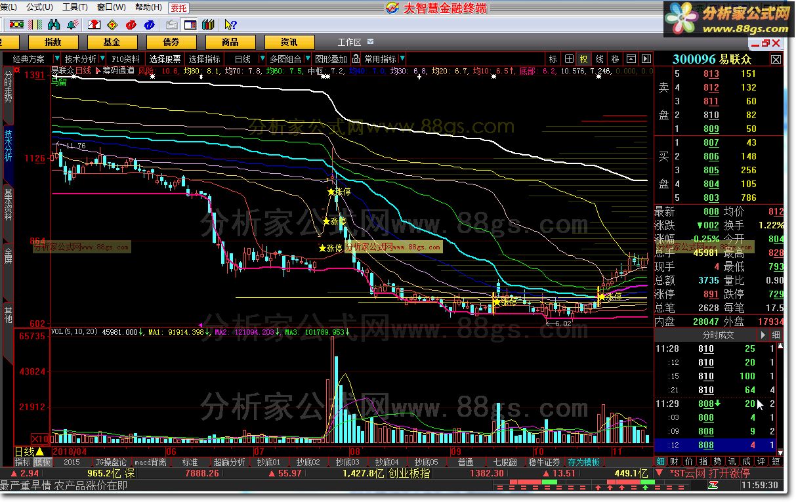The height and width of the screenshot is (502, 796).
Task: Click the red circular toolbar icon
Action: pos(131,25)
